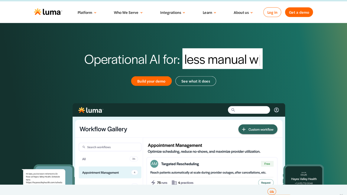Click the magnifier icon in the gallery search bar
347x195 pixels.
[x=233, y=110]
